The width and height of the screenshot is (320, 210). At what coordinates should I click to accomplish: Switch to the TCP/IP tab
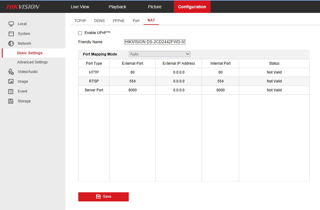[80, 21]
